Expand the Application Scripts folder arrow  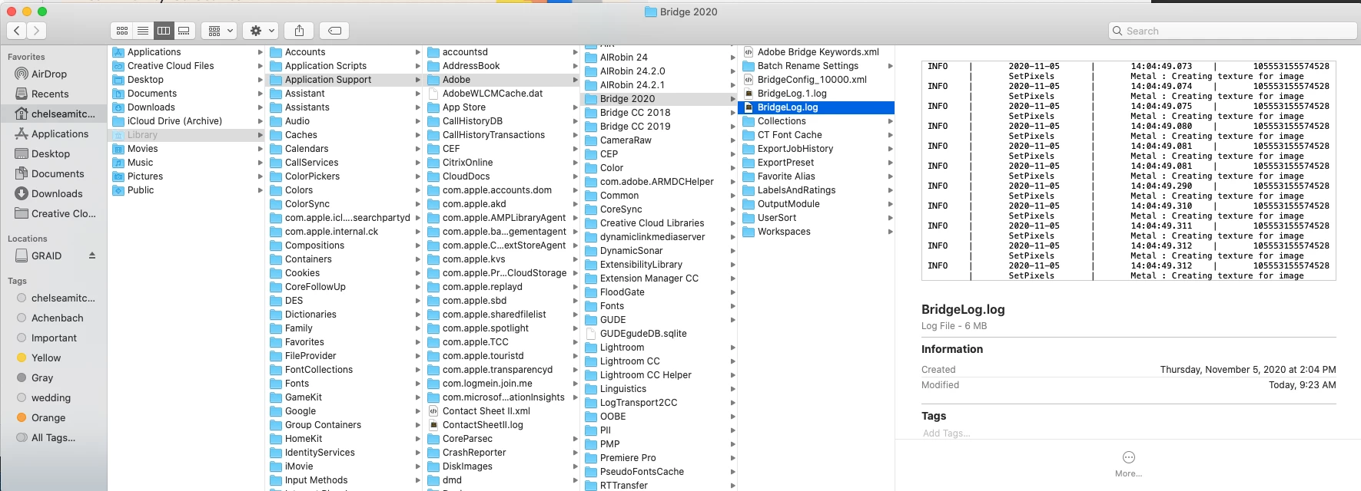click(417, 66)
